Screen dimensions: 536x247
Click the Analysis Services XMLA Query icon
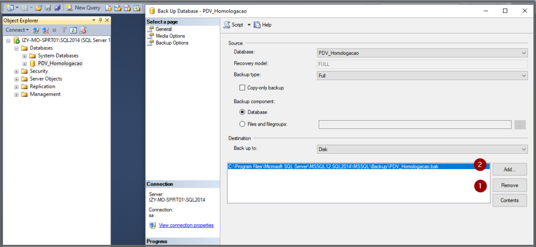click(x=137, y=7)
